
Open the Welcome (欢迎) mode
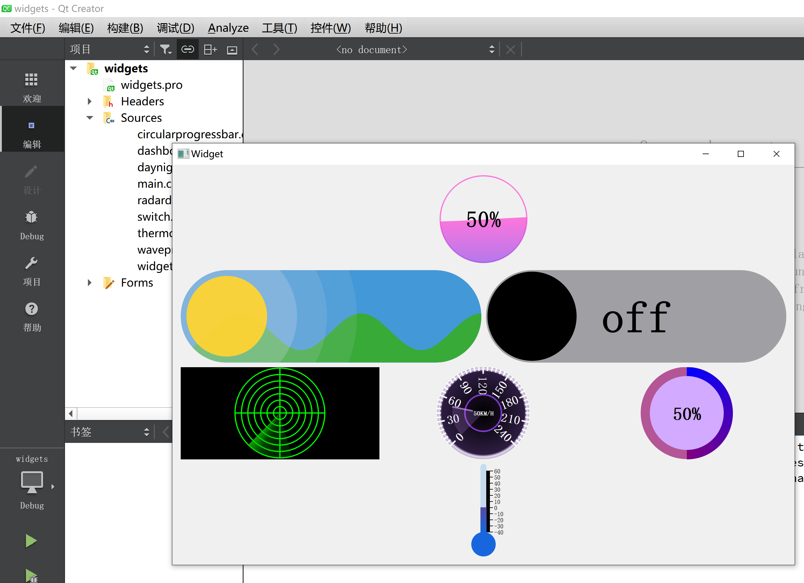point(32,88)
